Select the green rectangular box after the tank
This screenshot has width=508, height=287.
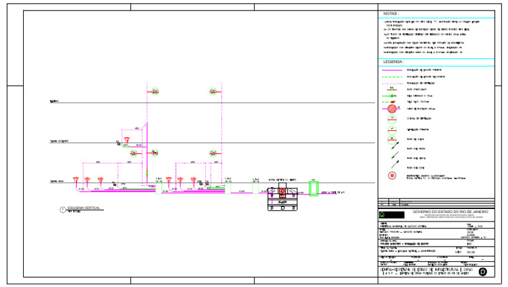pyautogui.click(x=314, y=188)
